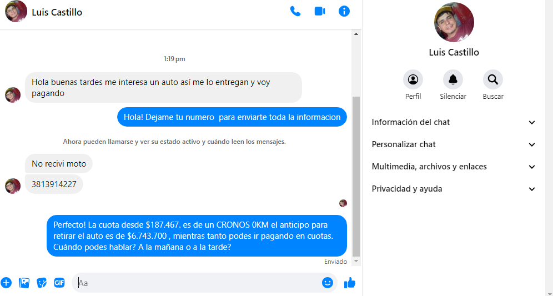Click the Buscar magnifier icon

point(492,79)
